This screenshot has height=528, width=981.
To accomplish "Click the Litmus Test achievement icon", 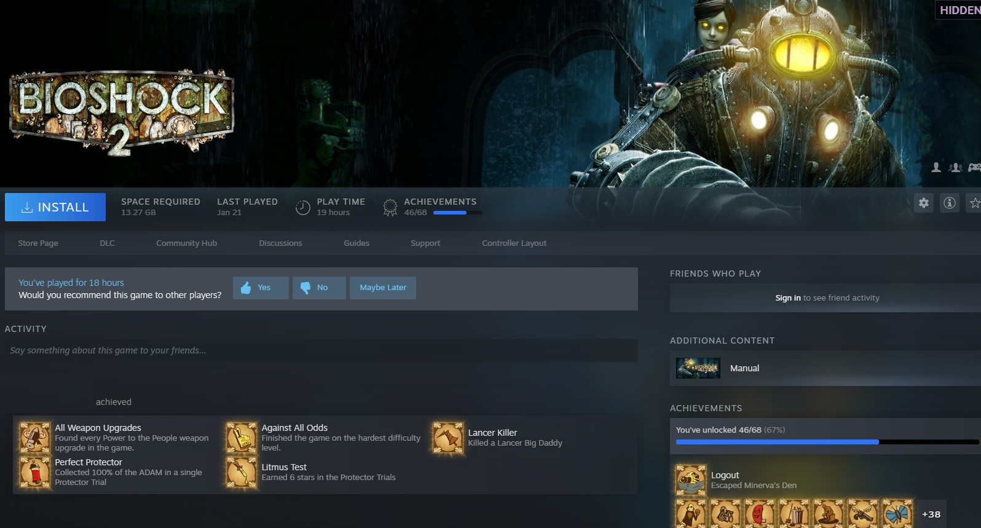I will pyautogui.click(x=242, y=472).
